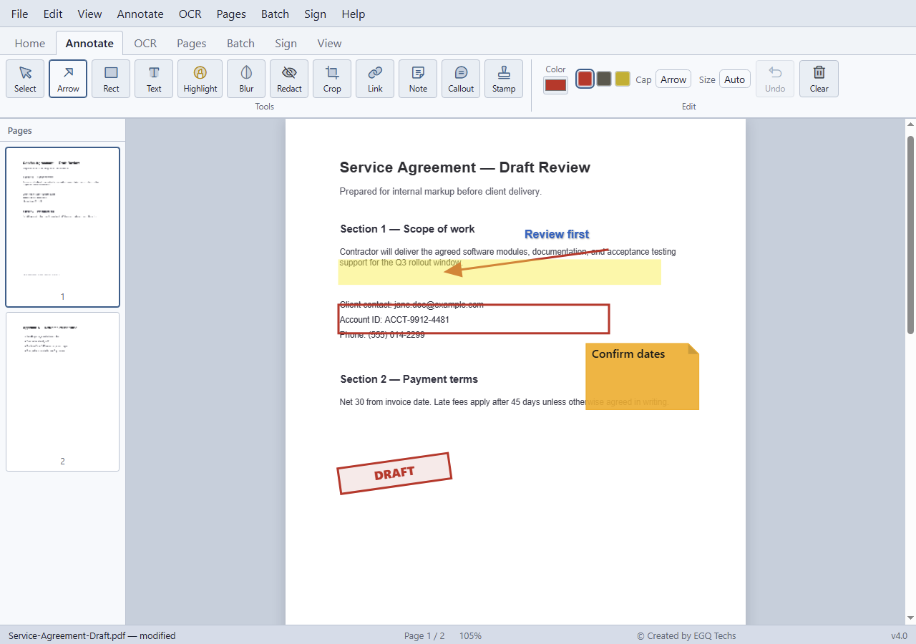This screenshot has width=916, height=644.
Task: Click the v4.0 version label
Action: 899,635
